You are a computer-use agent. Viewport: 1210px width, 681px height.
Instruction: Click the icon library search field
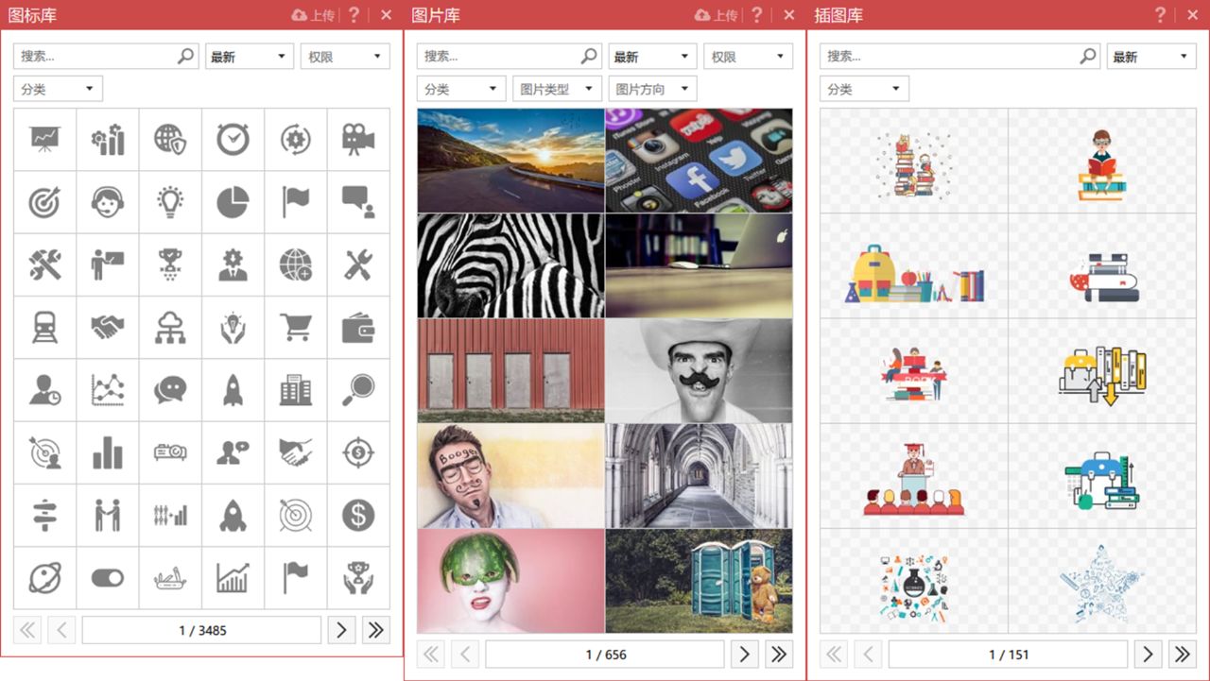tap(106, 57)
